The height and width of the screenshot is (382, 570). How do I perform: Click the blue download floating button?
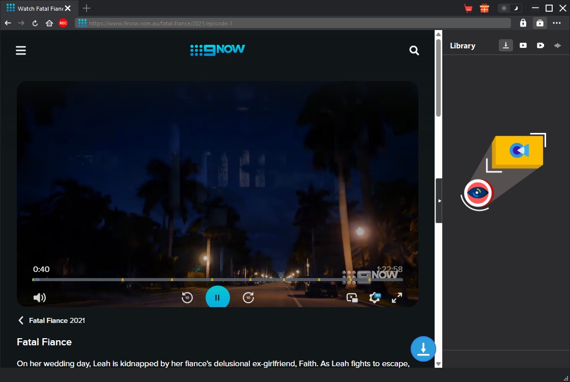click(423, 349)
